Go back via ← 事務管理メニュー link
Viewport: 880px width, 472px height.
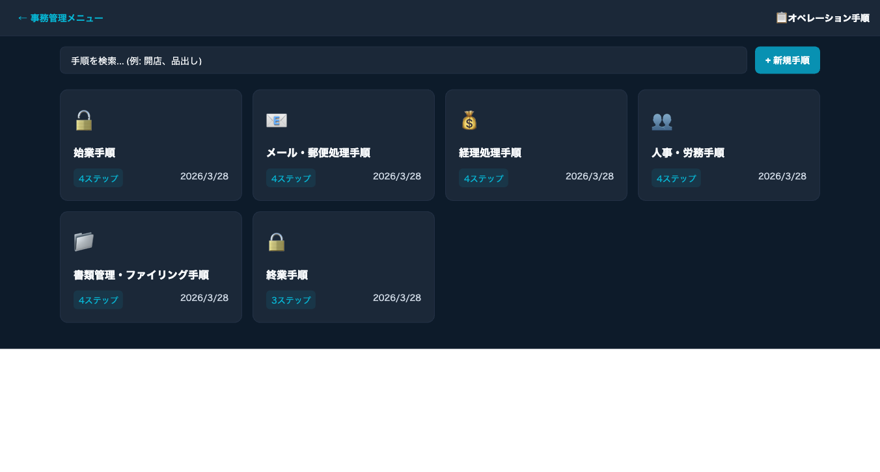tap(60, 18)
